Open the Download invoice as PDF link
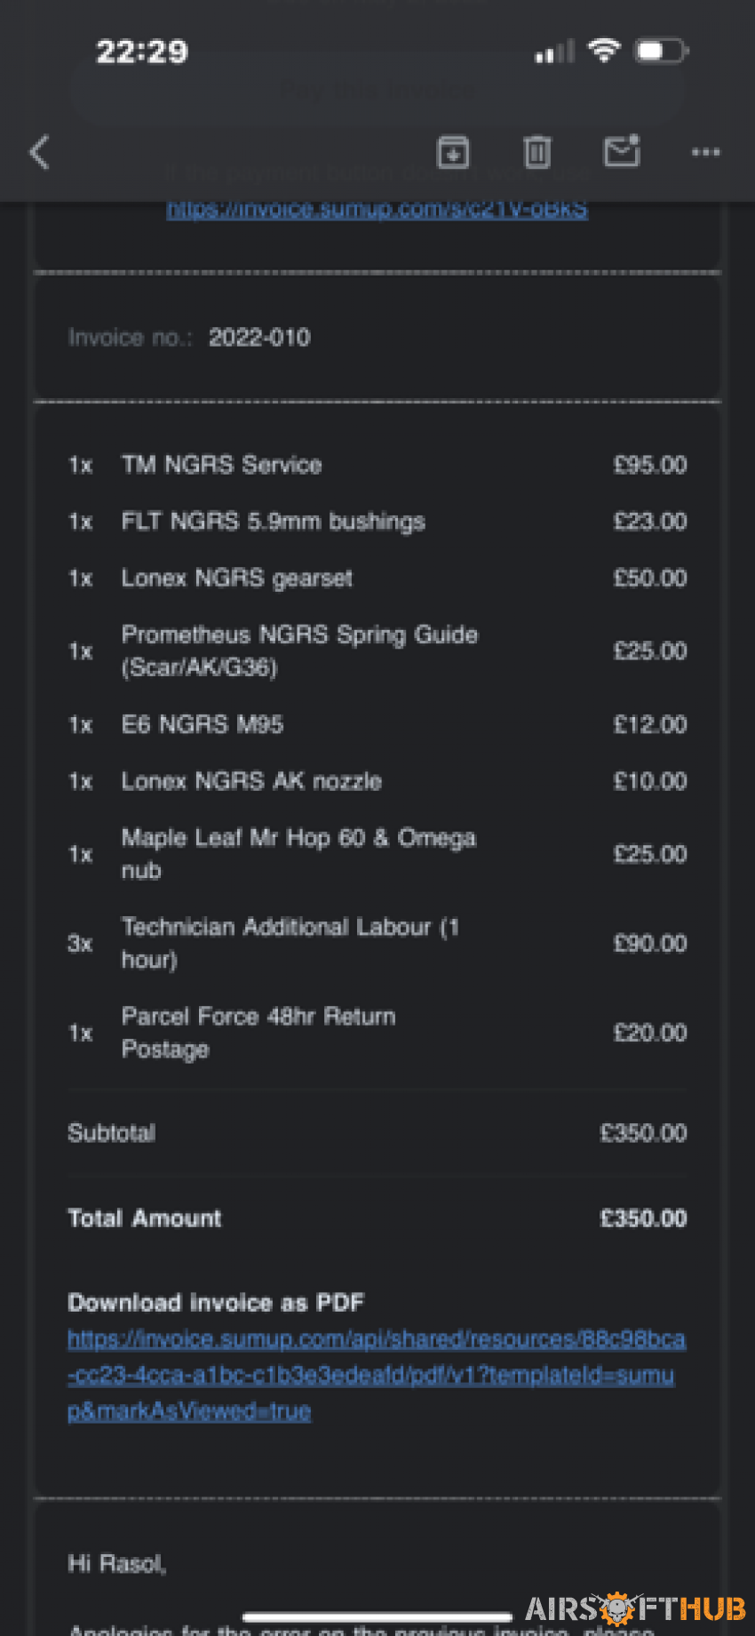The height and width of the screenshot is (1636, 755). click(x=377, y=1375)
